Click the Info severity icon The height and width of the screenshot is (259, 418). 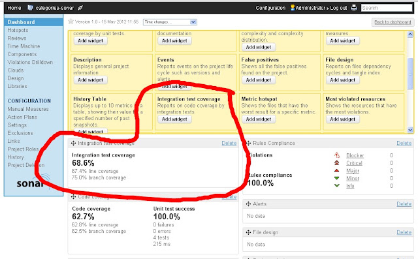pos(337,185)
